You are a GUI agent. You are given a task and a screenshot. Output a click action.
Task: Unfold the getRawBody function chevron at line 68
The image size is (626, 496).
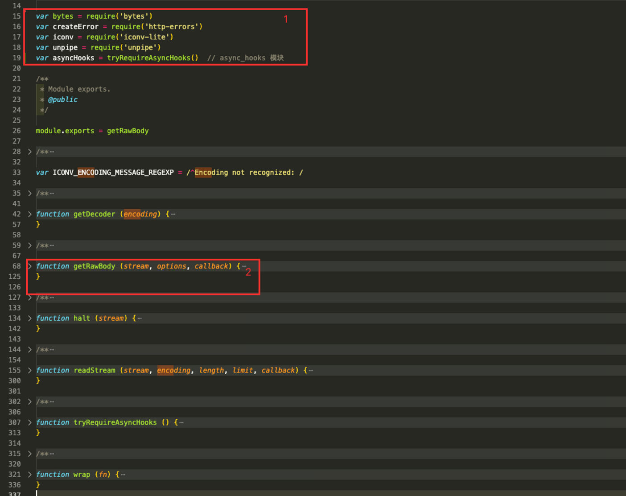click(30, 266)
